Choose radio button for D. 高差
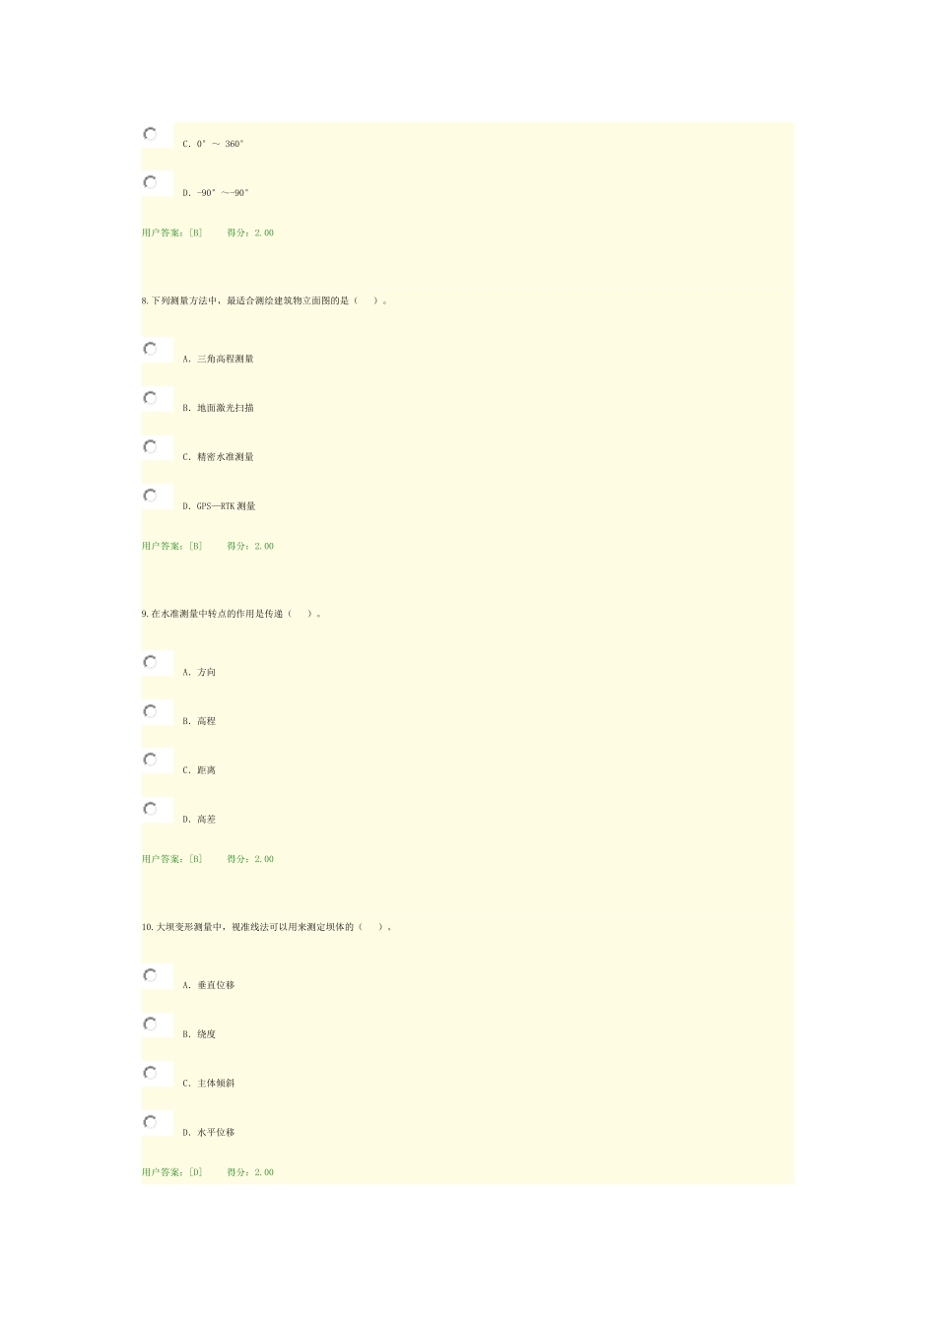Screen dimensions: 936x1324 pos(150,809)
